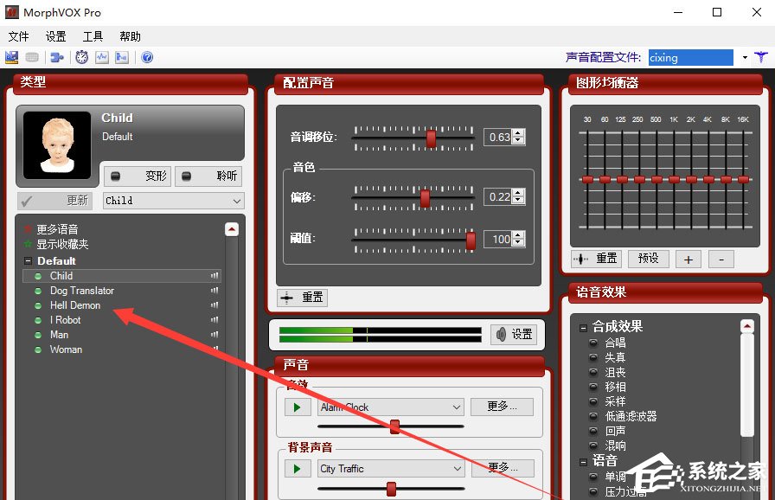This screenshot has height=500, width=775.
Task: Open help via the blue question mark icon
Action: click(147, 57)
